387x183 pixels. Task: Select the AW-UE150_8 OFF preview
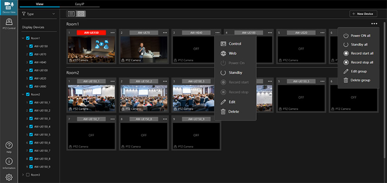(144, 136)
